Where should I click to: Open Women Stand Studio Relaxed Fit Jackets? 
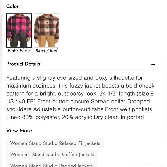pyautogui.click(x=55, y=143)
